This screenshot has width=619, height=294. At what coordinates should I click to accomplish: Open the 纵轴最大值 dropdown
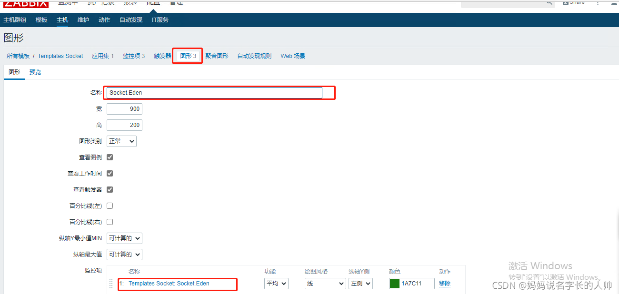(124, 255)
